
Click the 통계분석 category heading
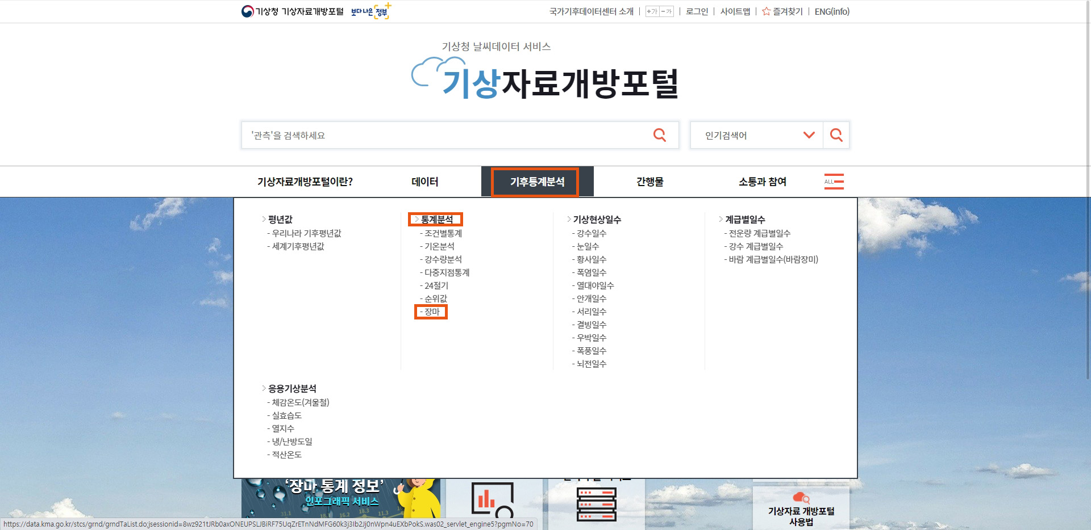point(436,220)
